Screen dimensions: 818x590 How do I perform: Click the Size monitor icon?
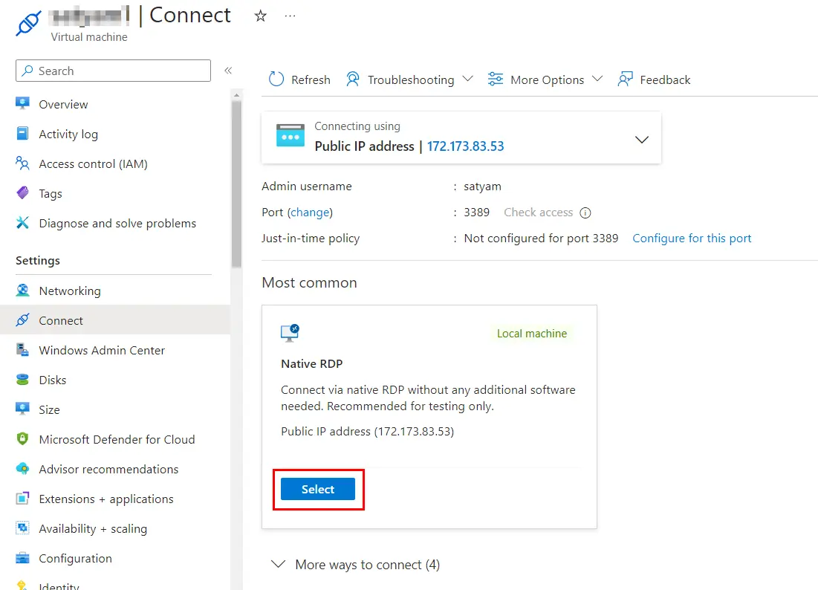click(x=22, y=409)
